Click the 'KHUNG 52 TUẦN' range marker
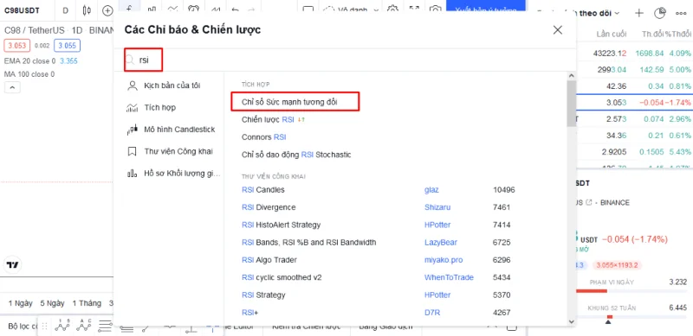The width and height of the screenshot is (693, 336). (x=609, y=321)
